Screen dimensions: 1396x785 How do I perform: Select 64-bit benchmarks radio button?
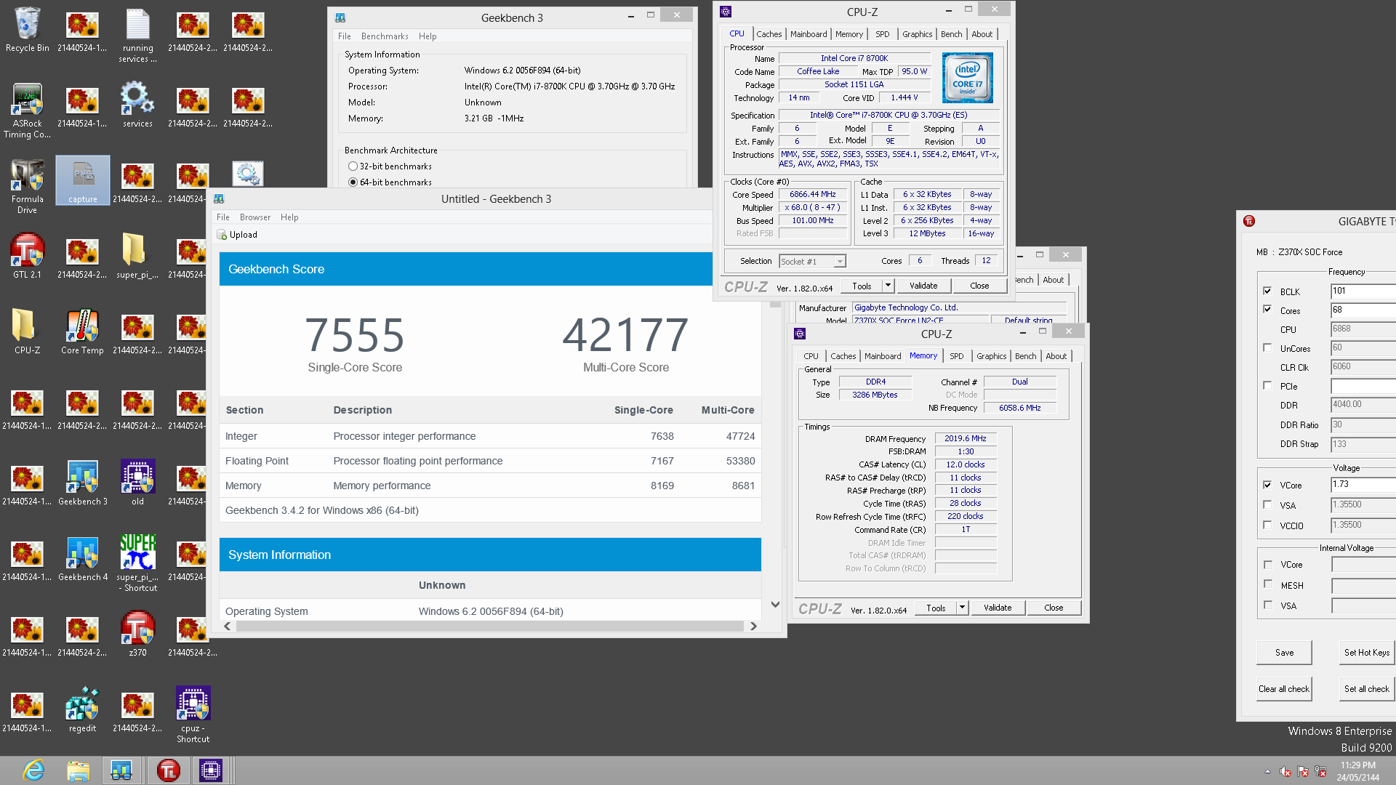click(353, 182)
